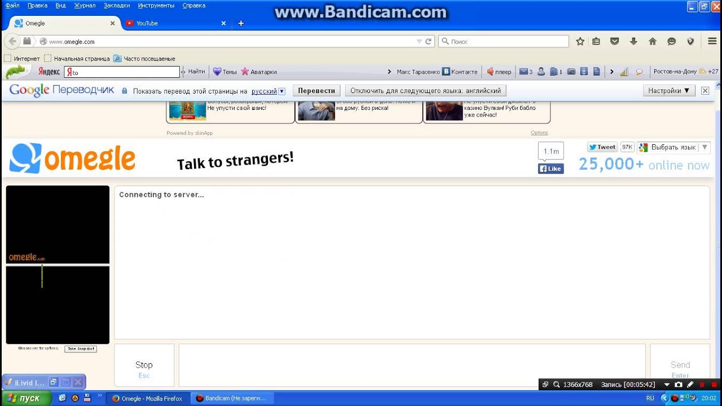Open the Downloads arrow icon
The image size is (722, 406).
[x=633, y=41]
